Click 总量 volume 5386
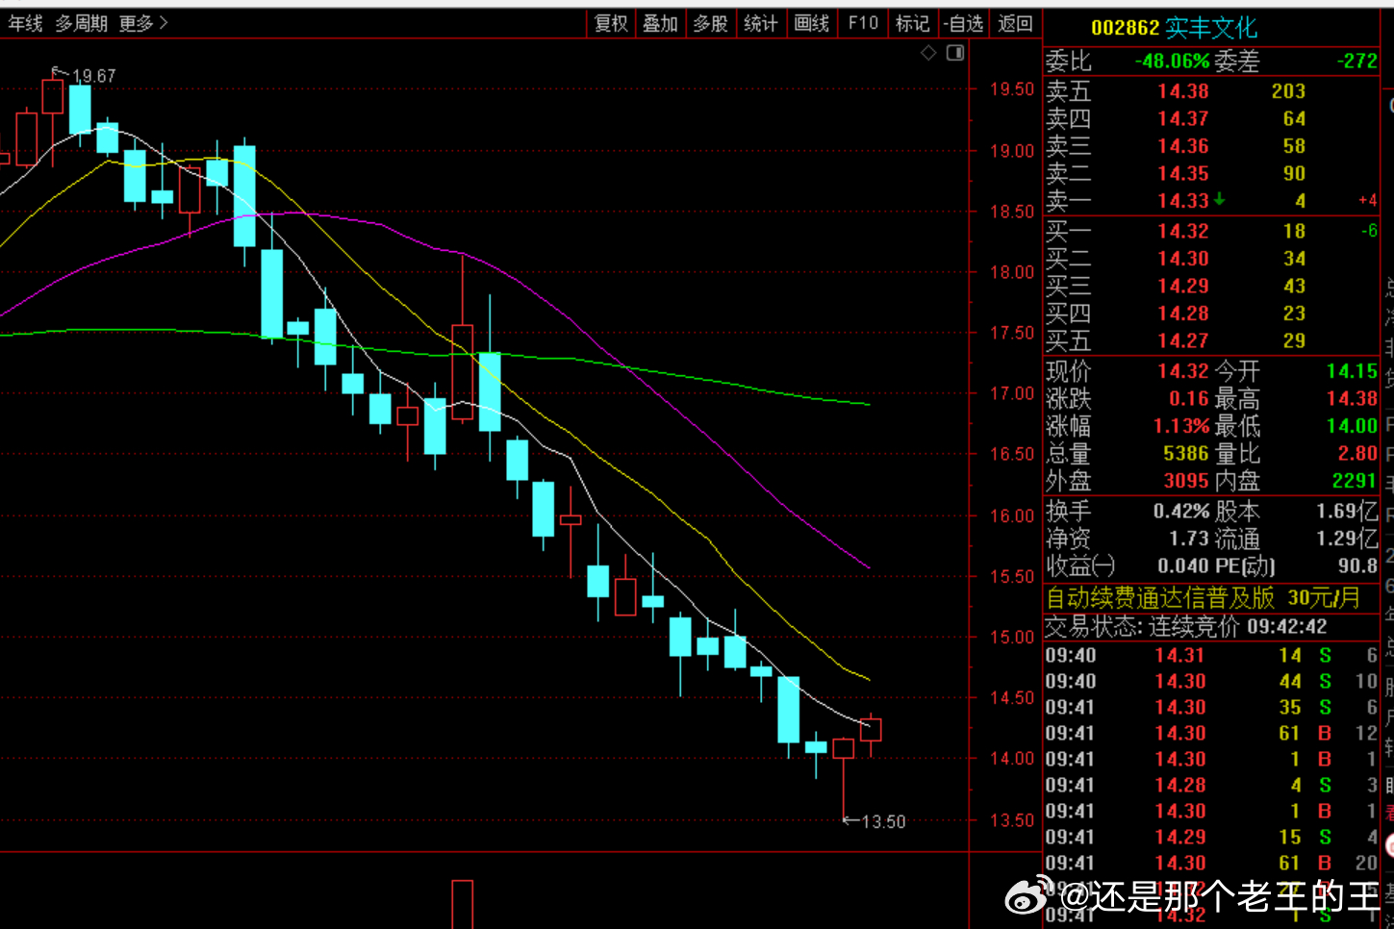Viewport: 1394px width, 929px height. [x=1186, y=453]
